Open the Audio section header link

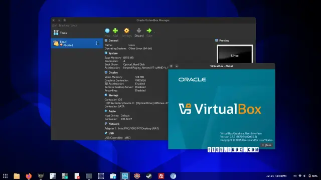112,111
